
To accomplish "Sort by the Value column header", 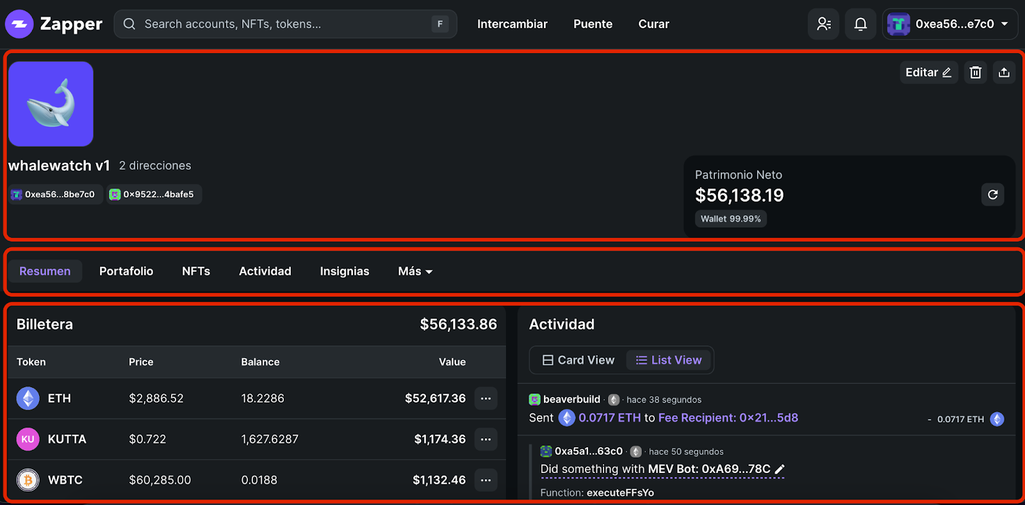I will pos(452,362).
